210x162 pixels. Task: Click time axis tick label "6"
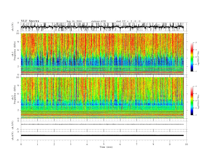120,144
